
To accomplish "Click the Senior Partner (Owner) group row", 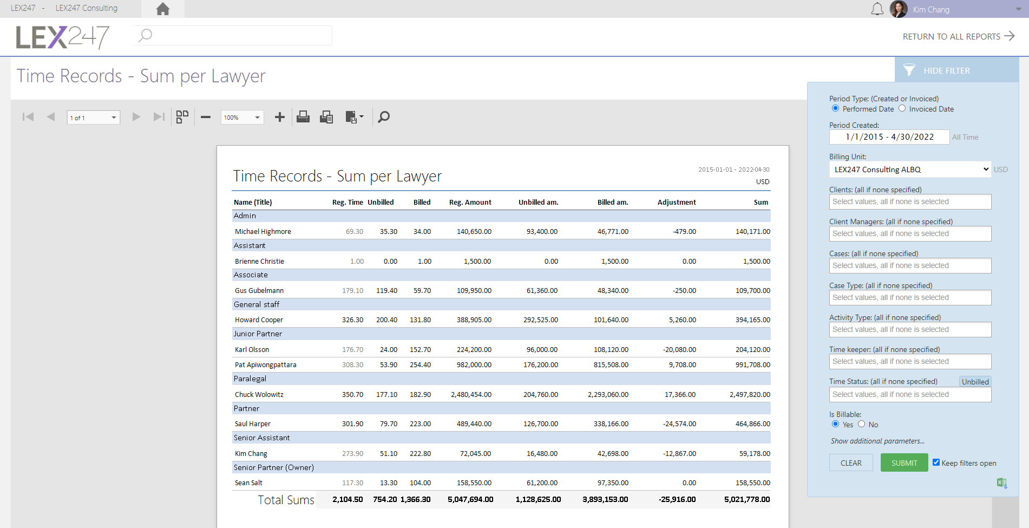I will 501,467.
